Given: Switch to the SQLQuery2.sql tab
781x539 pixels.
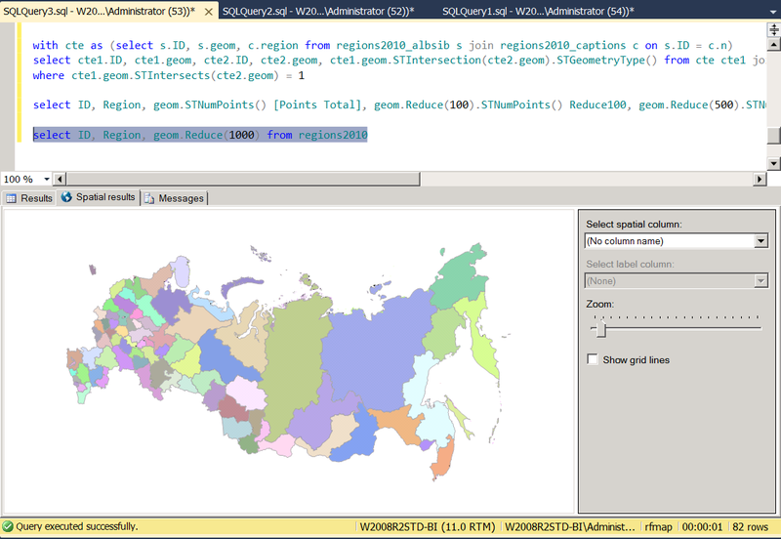Looking at the screenshot, I should (318, 11).
